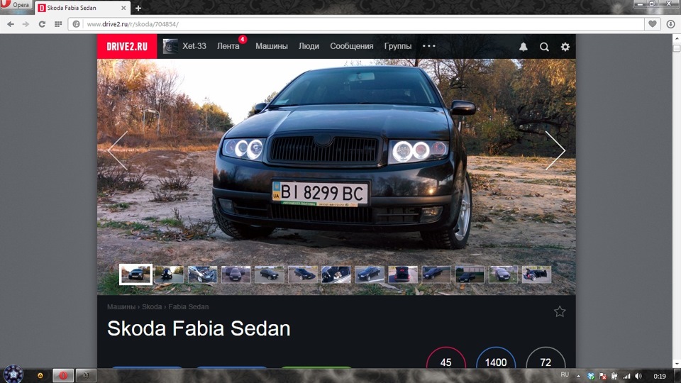The image size is (681, 383).
Task: Open Xet-33 profile link
Action: click(x=194, y=46)
